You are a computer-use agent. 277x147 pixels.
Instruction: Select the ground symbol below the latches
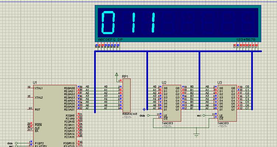click(x=196, y=135)
